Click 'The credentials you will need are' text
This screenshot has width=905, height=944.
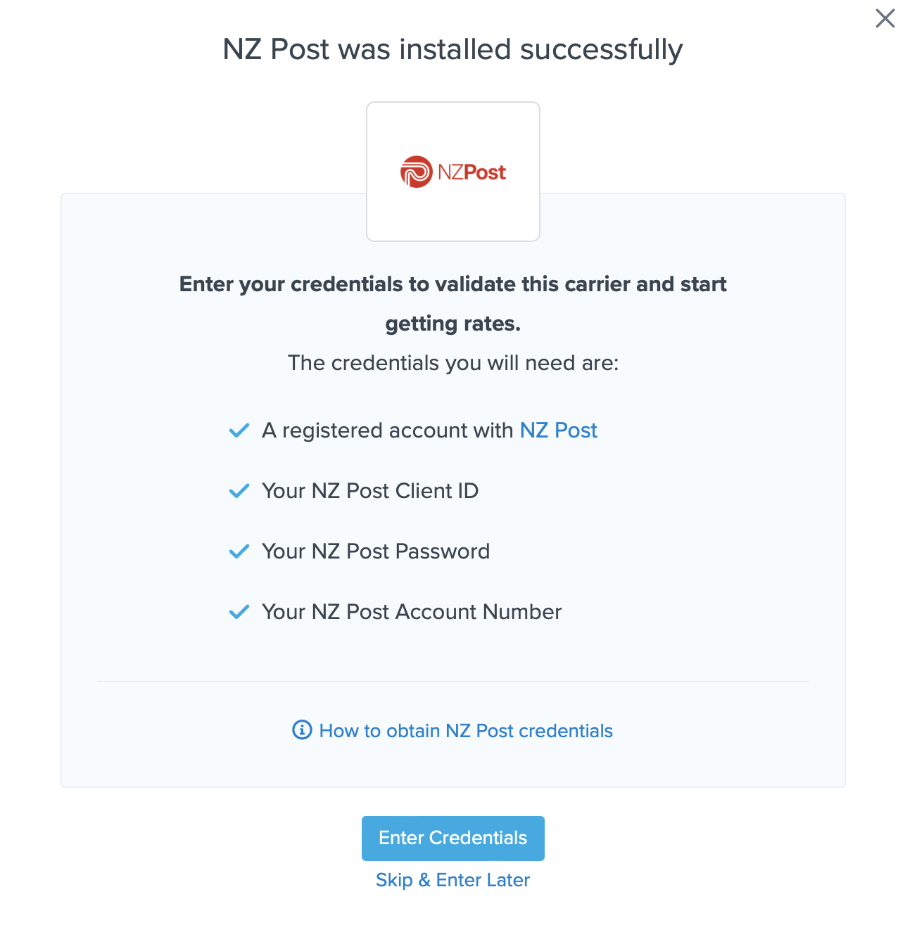(452, 363)
